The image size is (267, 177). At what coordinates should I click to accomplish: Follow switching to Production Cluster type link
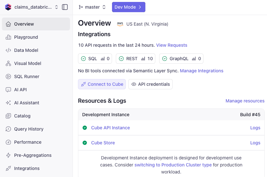pyautogui.click(x=173, y=165)
